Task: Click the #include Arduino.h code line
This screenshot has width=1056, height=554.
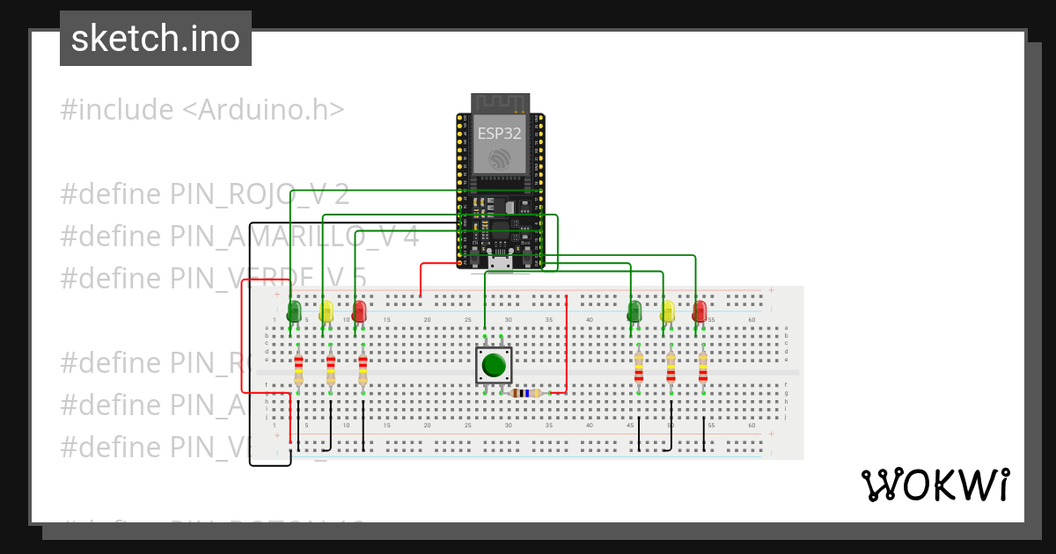Action: click(202, 109)
